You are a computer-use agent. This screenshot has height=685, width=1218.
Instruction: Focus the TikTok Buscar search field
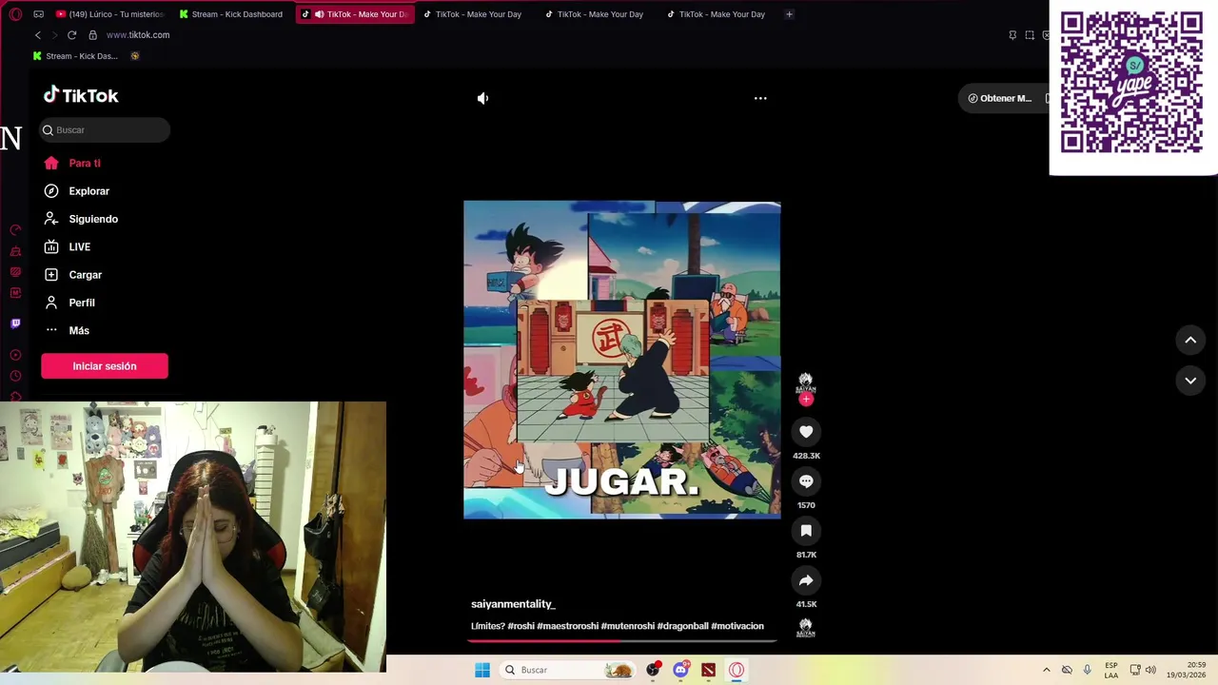coord(105,130)
